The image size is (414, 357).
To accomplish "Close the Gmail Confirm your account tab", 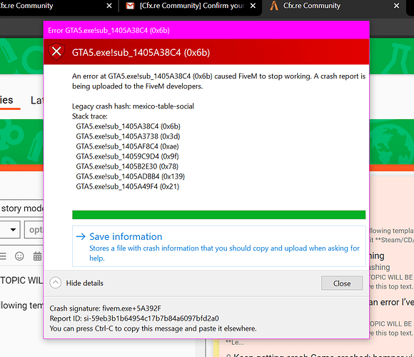I will coord(253,6).
